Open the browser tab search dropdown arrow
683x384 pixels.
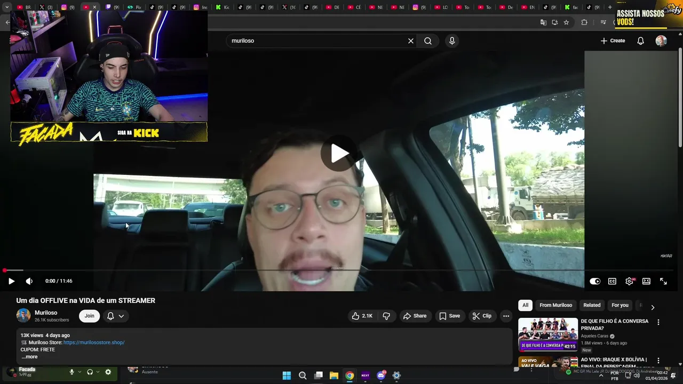[7, 7]
